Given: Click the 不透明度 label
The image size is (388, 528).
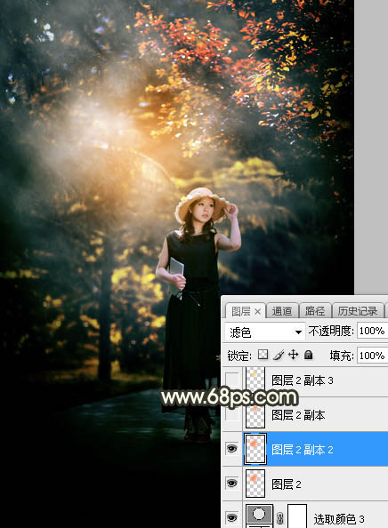Looking at the screenshot, I should click(x=331, y=332).
